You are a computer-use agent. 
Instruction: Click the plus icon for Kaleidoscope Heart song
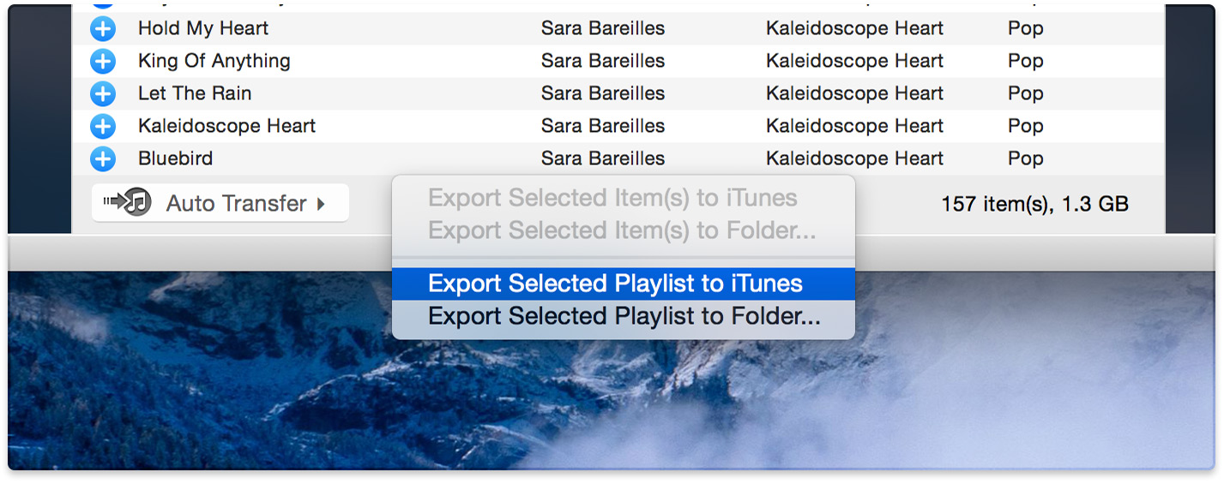tap(102, 127)
